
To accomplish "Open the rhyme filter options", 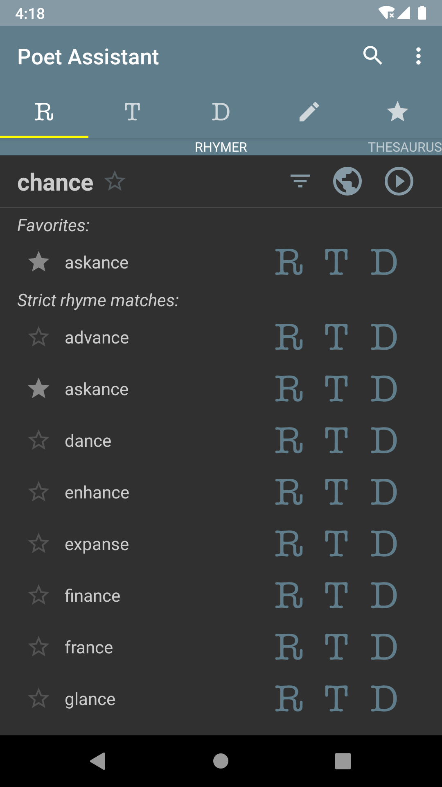I will (x=300, y=181).
